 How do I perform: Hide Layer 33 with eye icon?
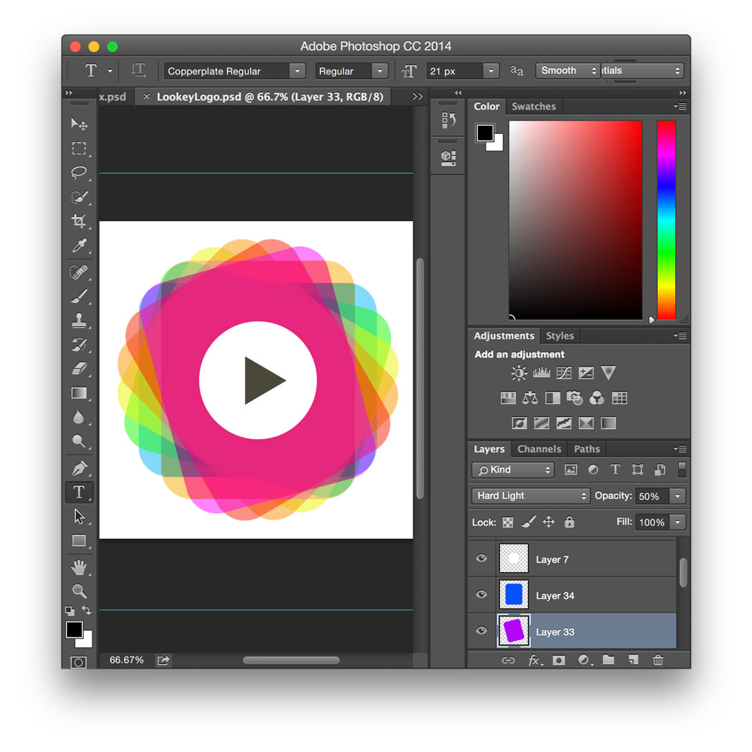point(481,632)
